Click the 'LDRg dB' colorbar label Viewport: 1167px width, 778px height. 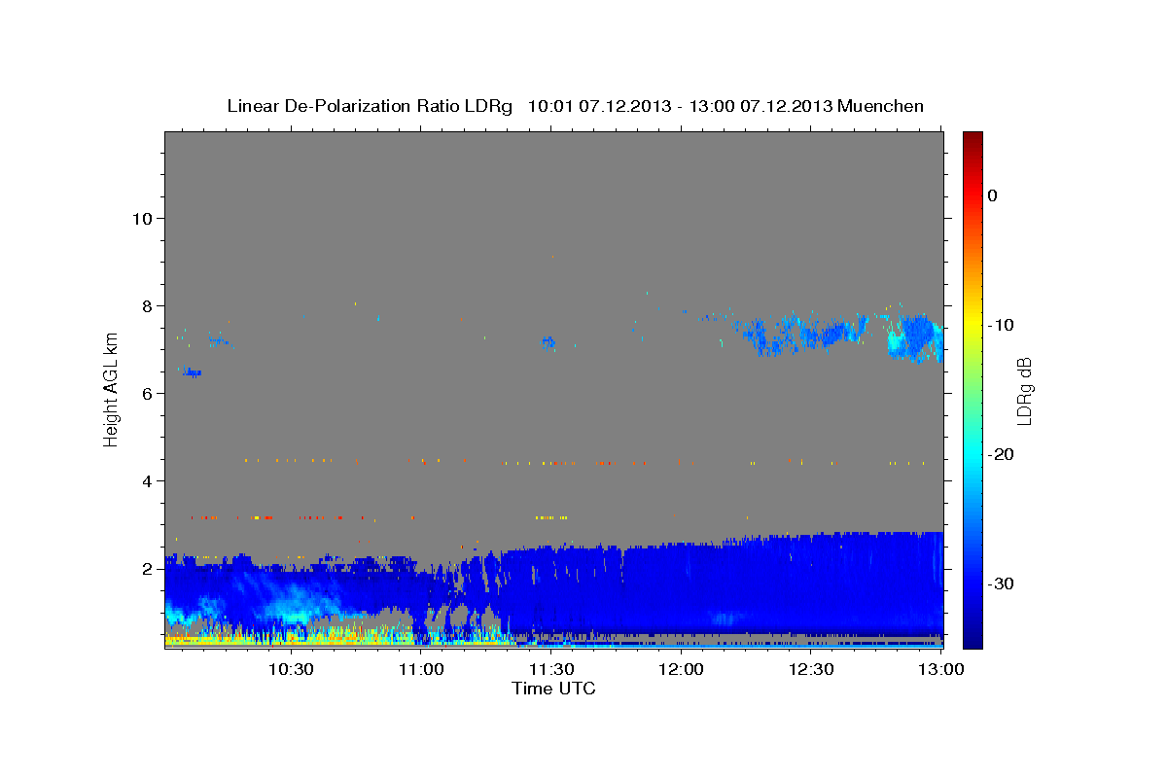click(x=1023, y=390)
